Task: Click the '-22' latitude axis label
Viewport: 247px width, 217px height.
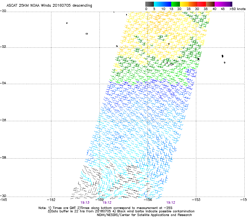Action: [x=3, y=47]
